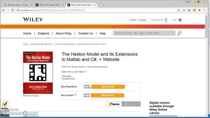View site info icon in address bar
This screenshot has height=118, width=210.
tap(18, 10)
